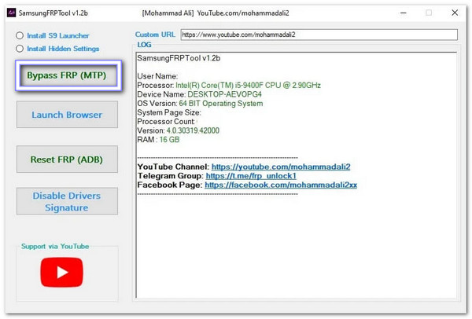472x319 pixels.
Task: Click the OS Version 64 BIT text
Action: point(220,104)
